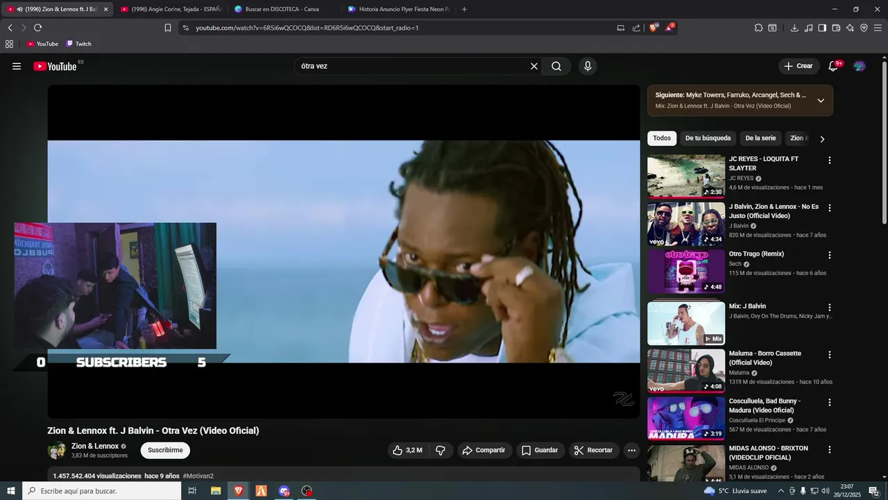Go back in browser history
This screenshot has width=888, height=500.
click(x=10, y=28)
